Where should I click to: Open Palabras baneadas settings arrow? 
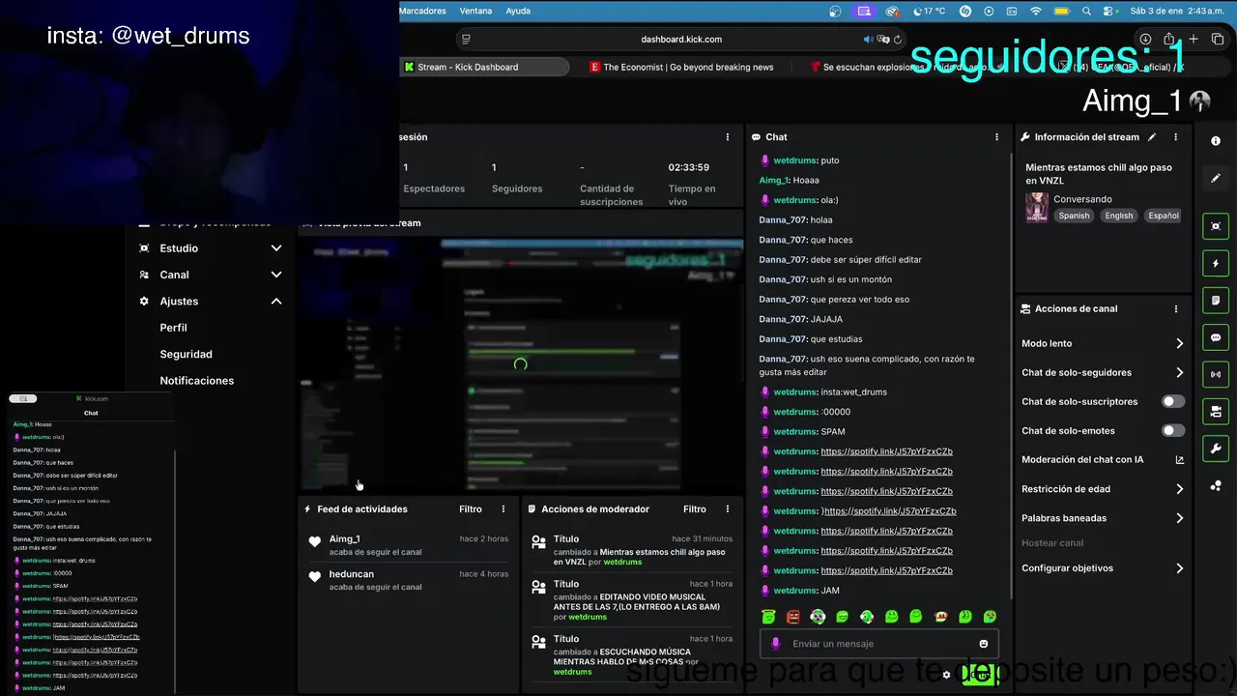tap(1179, 518)
